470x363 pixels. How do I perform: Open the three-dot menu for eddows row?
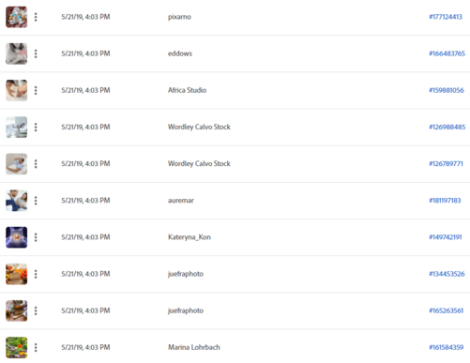point(36,53)
